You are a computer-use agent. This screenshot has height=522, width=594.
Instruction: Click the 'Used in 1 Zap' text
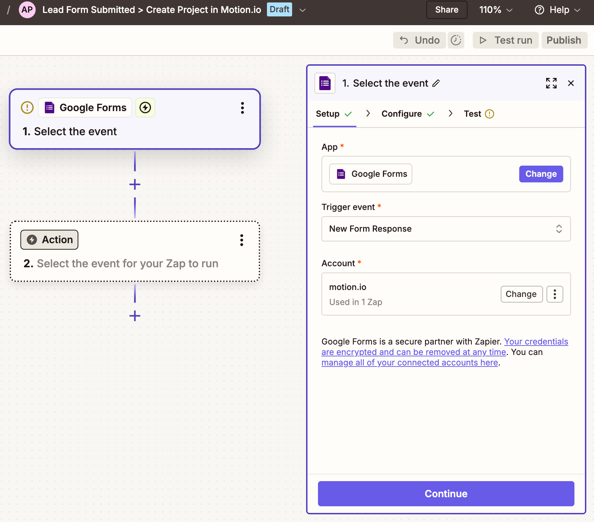pyautogui.click(x=356, y=302)
